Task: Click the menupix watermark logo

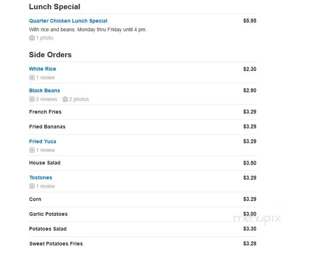Action: (257, 219)
